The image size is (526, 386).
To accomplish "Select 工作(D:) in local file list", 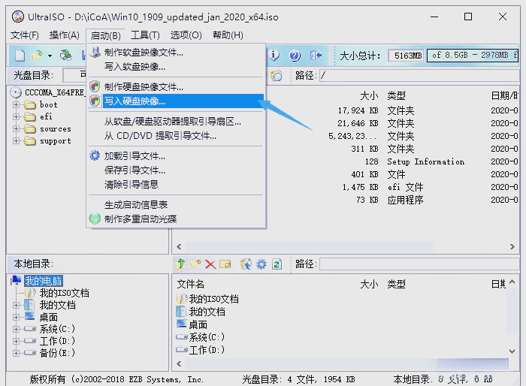I will 207,350.
